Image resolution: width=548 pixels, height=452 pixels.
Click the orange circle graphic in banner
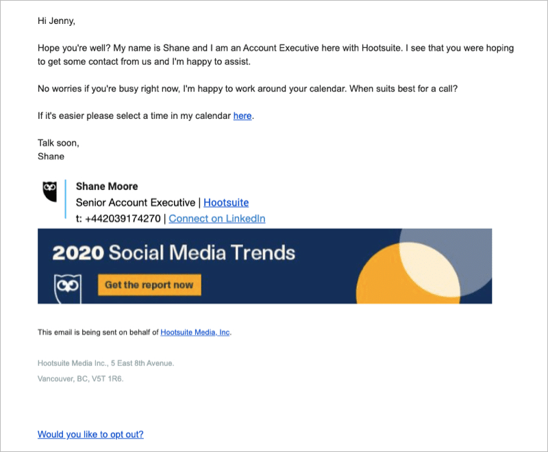click(381, 279)
